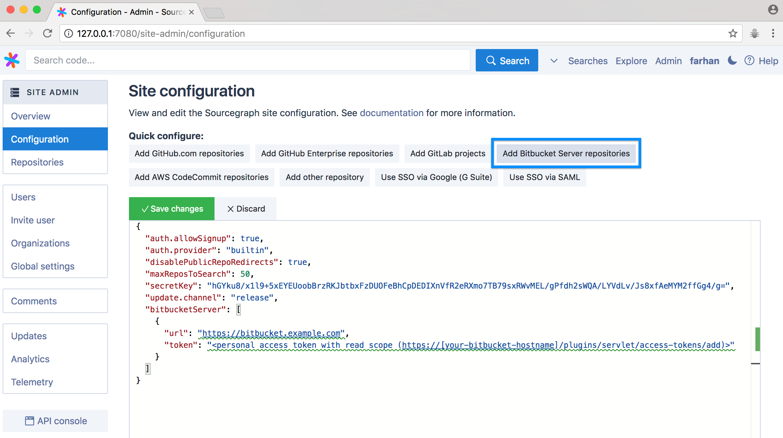Viewport: 783px width, 438px height.
Task: Click the Discard changes button
Action: click(246, 208)
